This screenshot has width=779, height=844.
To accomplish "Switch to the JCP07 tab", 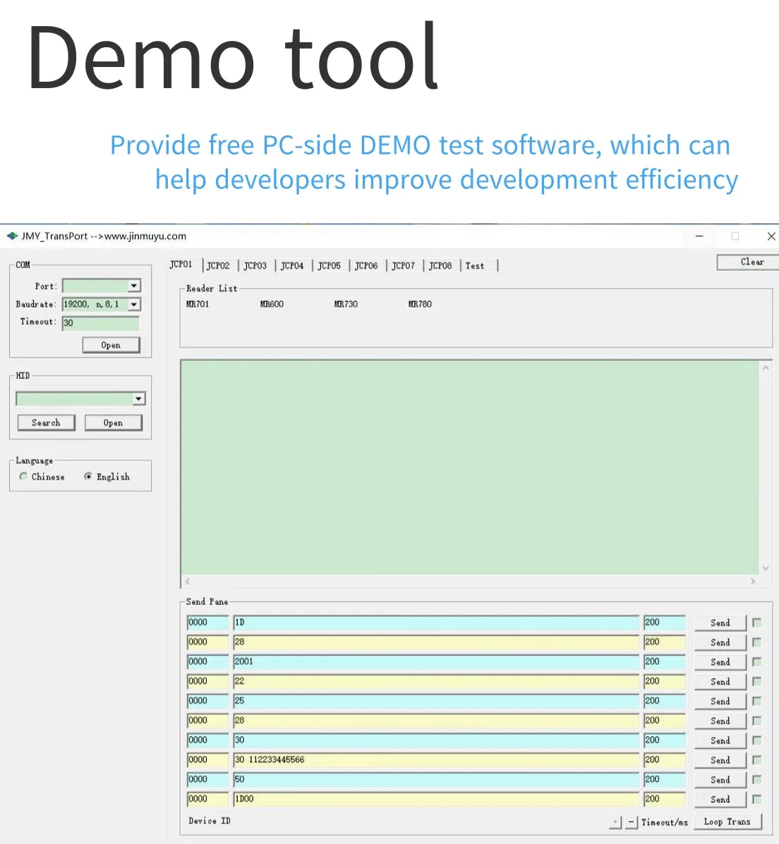I will click(x=404, y=265).
